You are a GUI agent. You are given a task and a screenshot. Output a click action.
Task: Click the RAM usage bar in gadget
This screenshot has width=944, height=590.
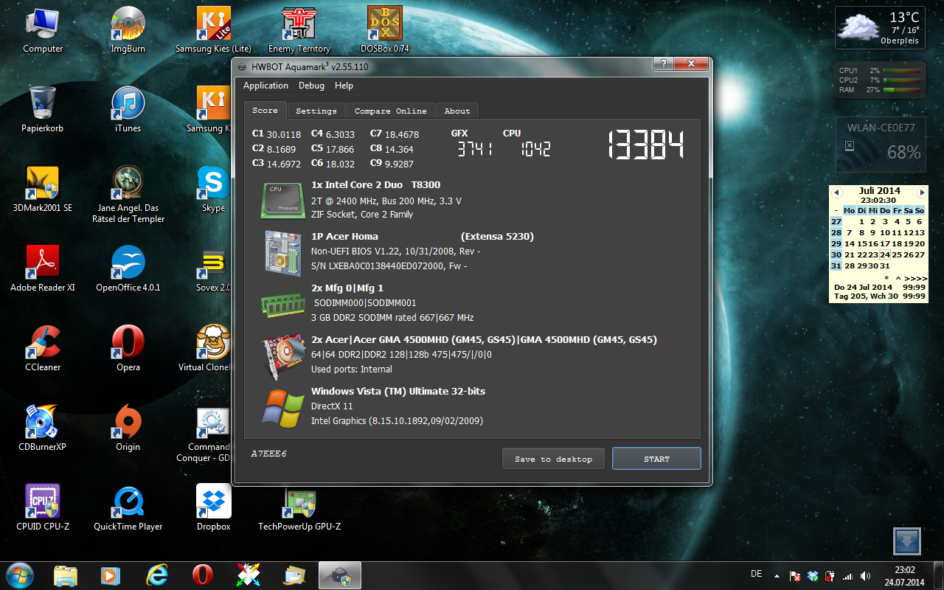click(x=901, y=90)
